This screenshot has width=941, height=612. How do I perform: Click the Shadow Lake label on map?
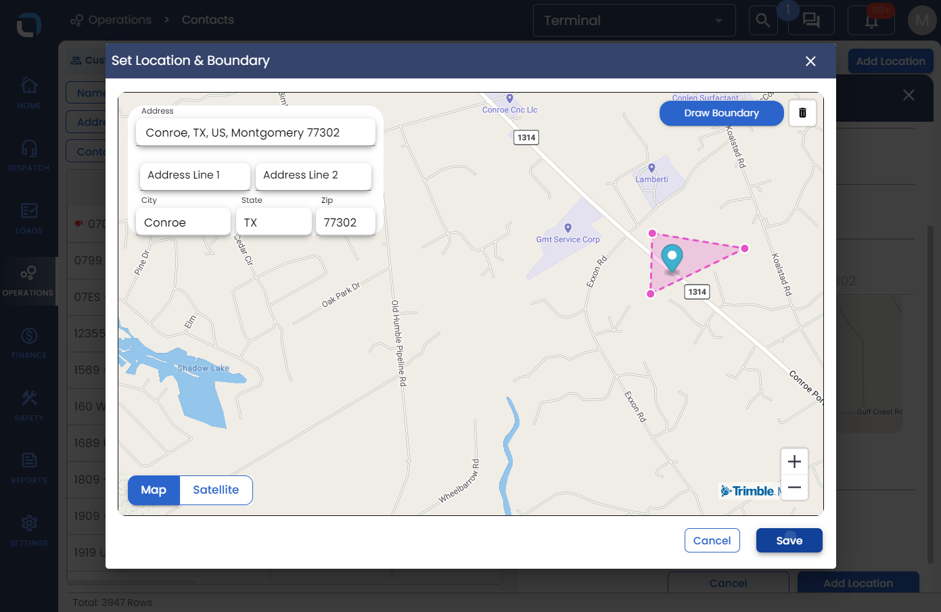pyautogui.click(x=203, y=369)
